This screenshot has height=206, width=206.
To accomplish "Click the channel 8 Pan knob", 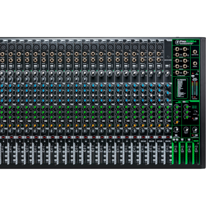I will coord(19,131).
